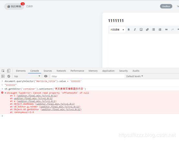
Task: Open ueditor link in 'at a' stack line
Action: click(37, 101)
